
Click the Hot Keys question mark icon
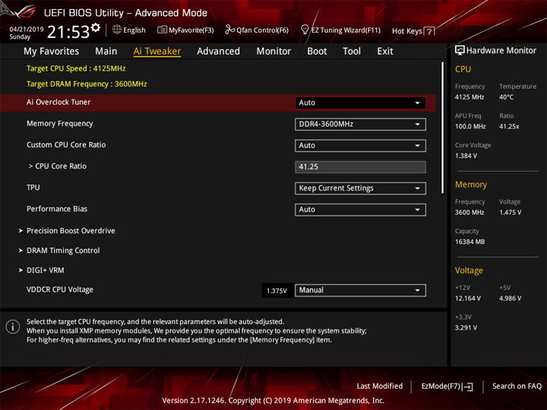point(429,31)
